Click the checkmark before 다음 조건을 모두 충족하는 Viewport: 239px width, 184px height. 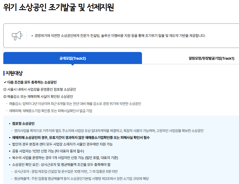coord(5,82)
